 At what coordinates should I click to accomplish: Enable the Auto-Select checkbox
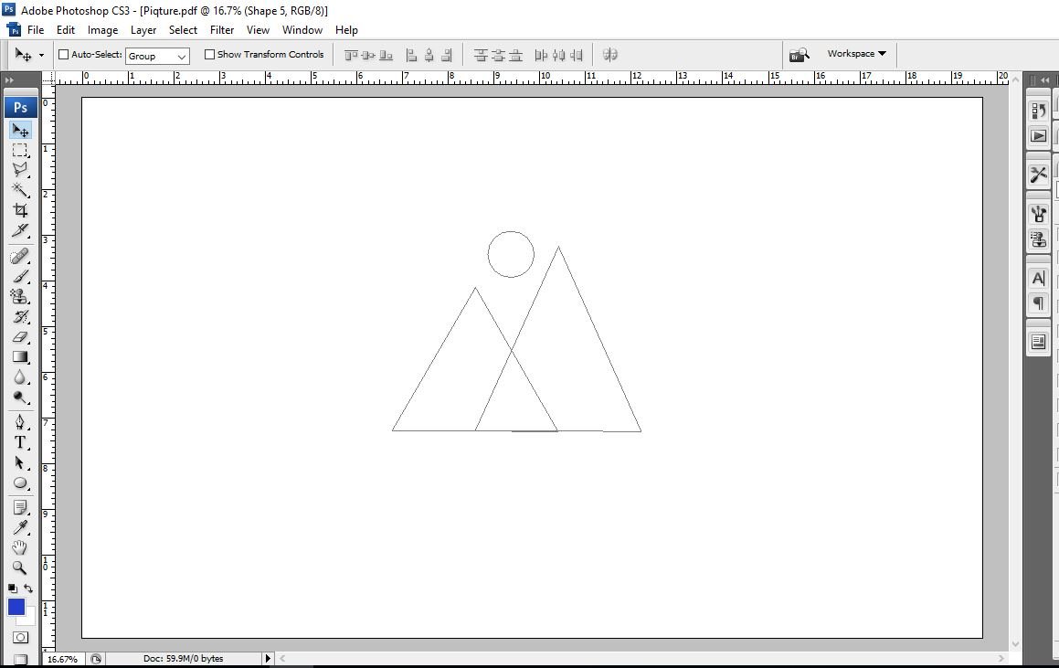click(x=63, y=55)
